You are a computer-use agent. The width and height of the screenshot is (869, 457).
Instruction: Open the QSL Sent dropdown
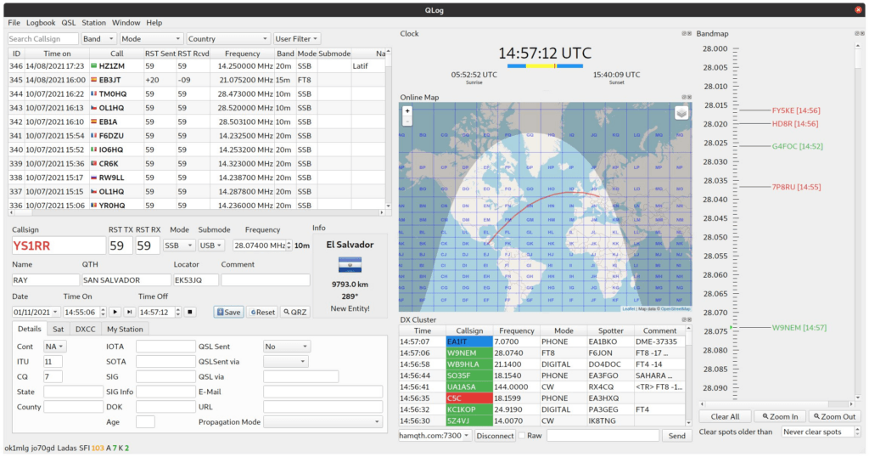[287, 346]
